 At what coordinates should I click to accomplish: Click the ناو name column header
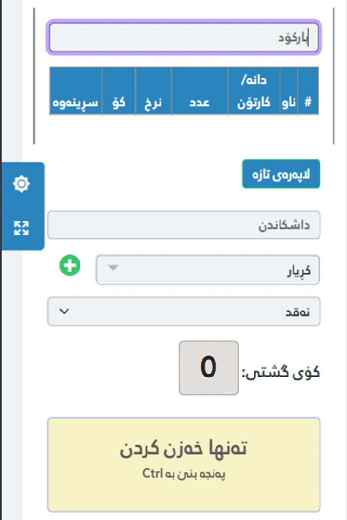click(x=289, y=103)
